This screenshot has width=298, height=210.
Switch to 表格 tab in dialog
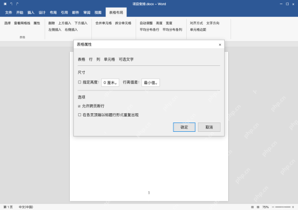pyautogui.click(x=81, y=60)
